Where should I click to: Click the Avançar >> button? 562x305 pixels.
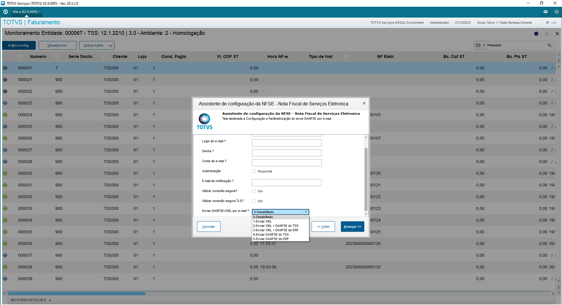[353, 227]
